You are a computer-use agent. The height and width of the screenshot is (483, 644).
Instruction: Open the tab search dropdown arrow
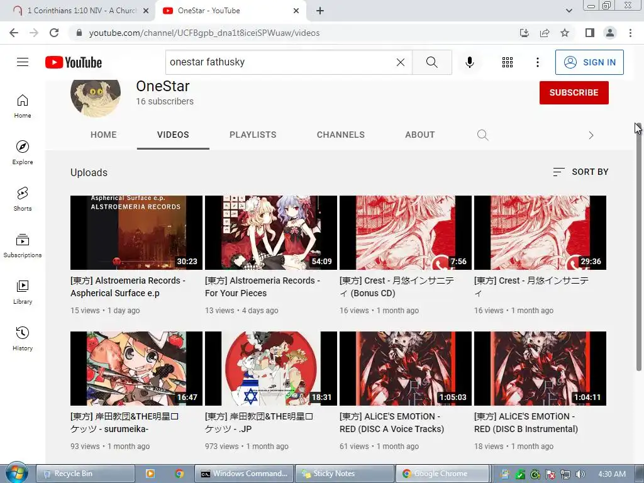coord(569,11)
